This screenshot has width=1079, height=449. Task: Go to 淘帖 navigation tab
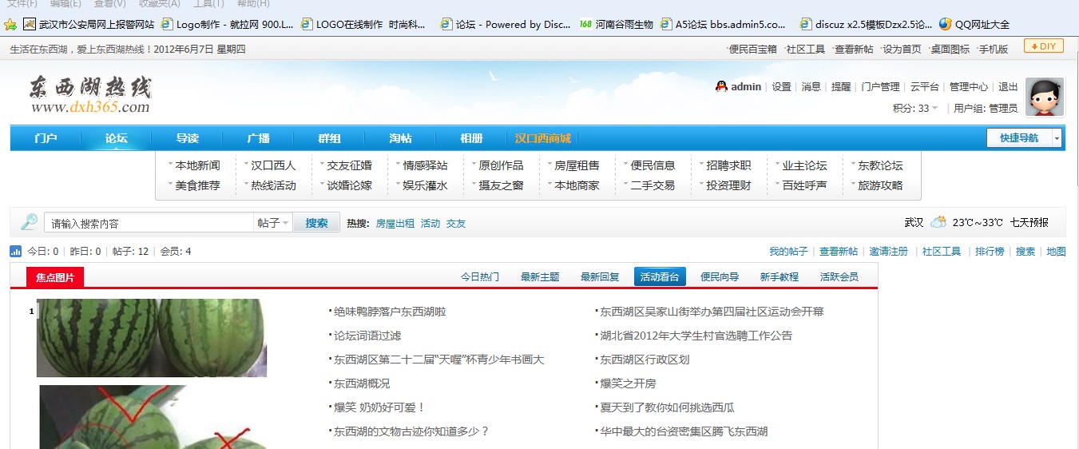[401, 138]
